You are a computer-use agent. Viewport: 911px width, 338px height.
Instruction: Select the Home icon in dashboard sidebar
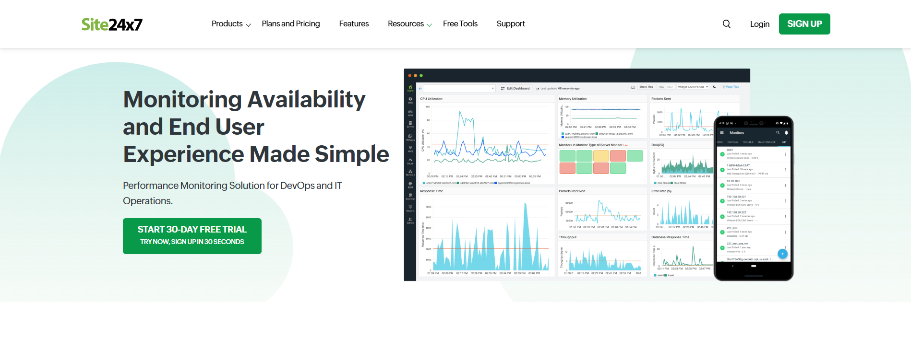click(x=410, y=88)
